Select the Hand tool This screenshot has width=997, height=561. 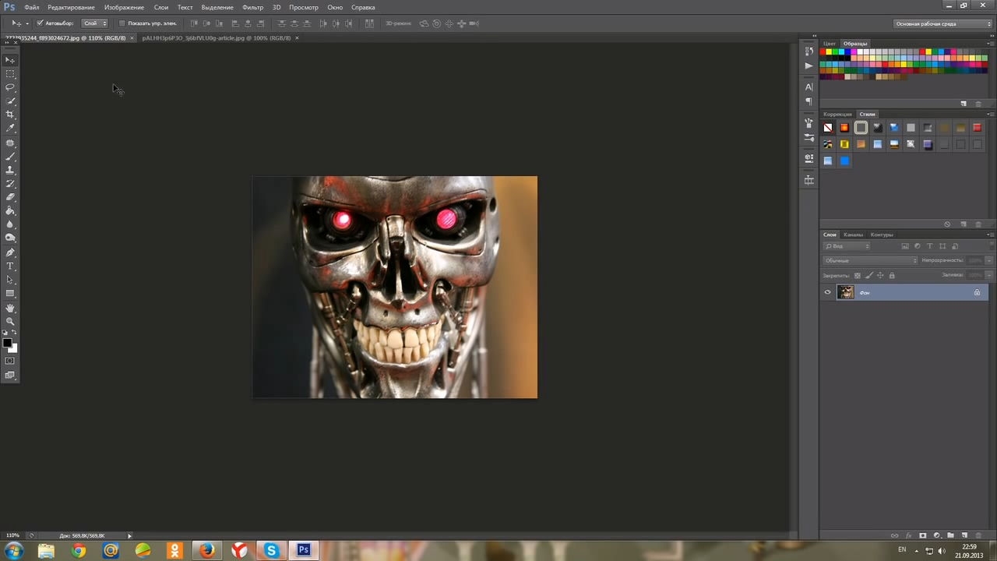pos(10,309)
